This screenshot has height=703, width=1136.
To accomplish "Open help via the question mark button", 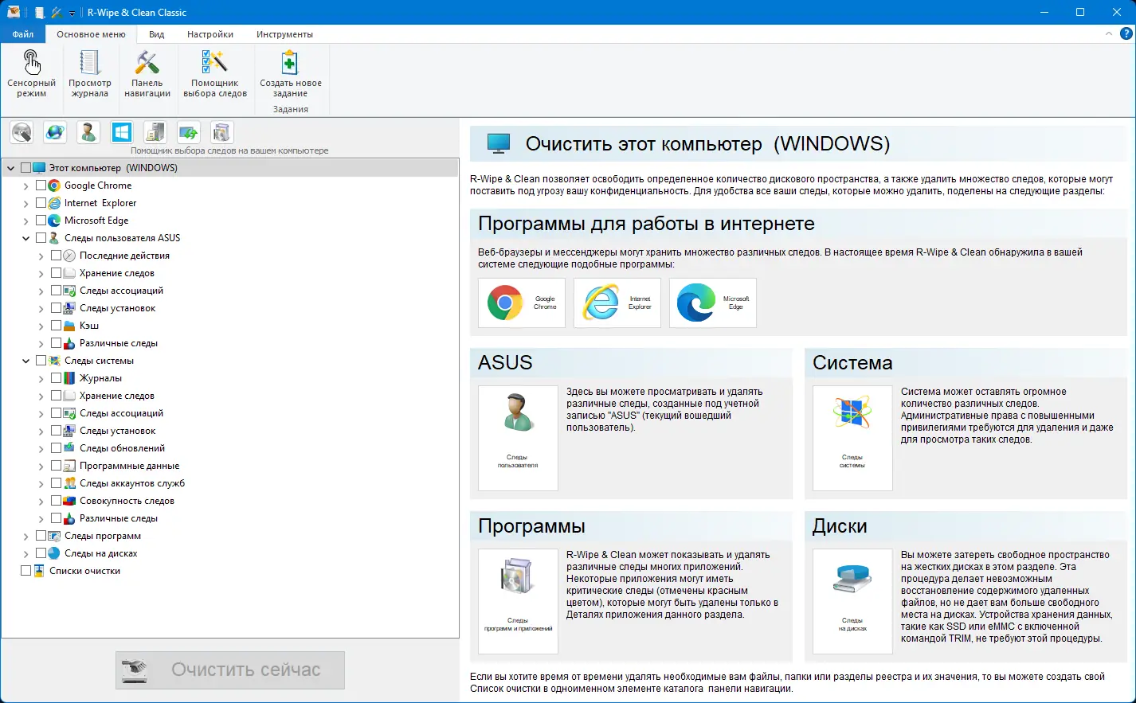I will tap(1126, 33).
